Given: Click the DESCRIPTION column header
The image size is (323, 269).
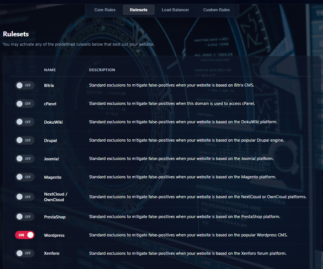Looking at the screenshot, I should (x=102, y=70).
